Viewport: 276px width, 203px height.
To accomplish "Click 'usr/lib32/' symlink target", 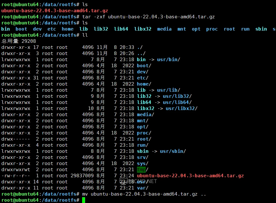I will click(177, 96).
